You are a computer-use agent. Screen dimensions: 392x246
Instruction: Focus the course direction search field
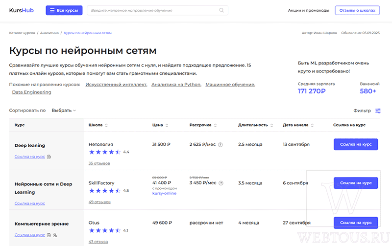click(x=157, y=10)
